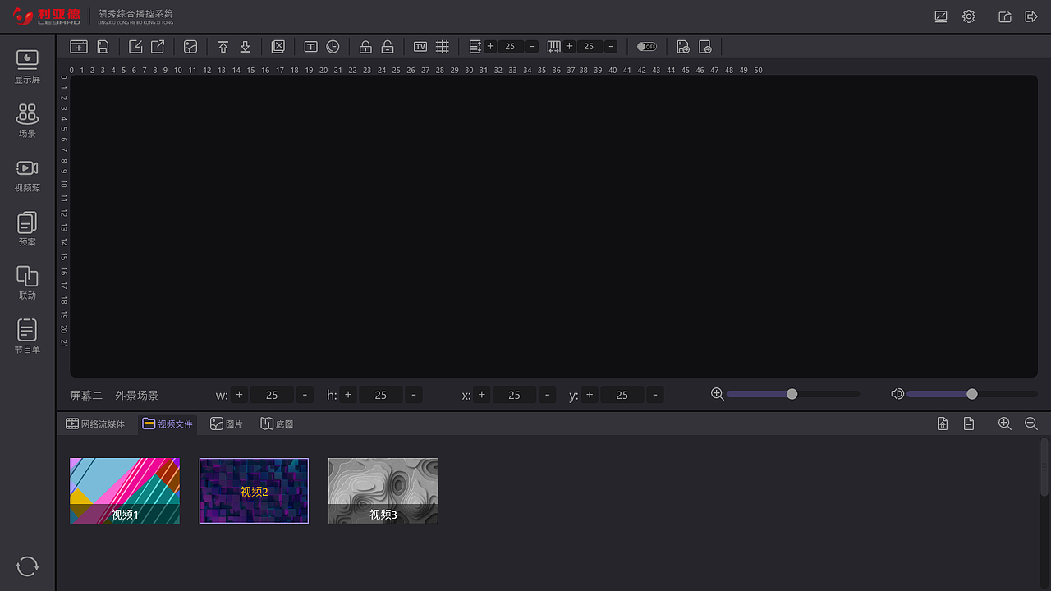Select the 视频3 thumbnail
Image resolution: width=1051 pixels, height=591 pixels.
click(383, 491)
